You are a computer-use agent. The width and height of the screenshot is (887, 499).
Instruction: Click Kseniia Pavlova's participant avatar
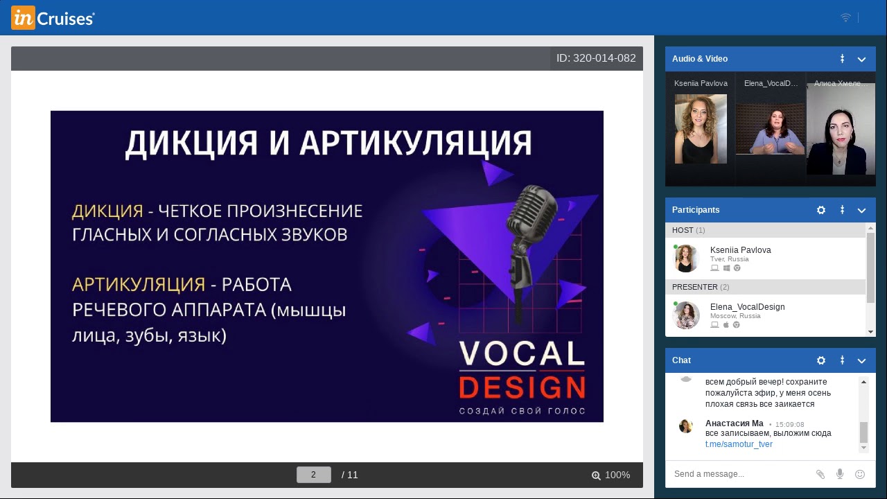click(x=687, y=259)
